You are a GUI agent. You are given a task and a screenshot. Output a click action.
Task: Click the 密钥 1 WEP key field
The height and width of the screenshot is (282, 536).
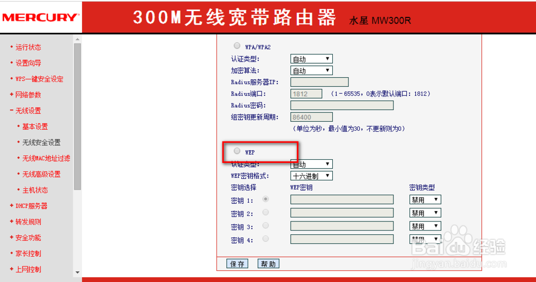point(342,199)
